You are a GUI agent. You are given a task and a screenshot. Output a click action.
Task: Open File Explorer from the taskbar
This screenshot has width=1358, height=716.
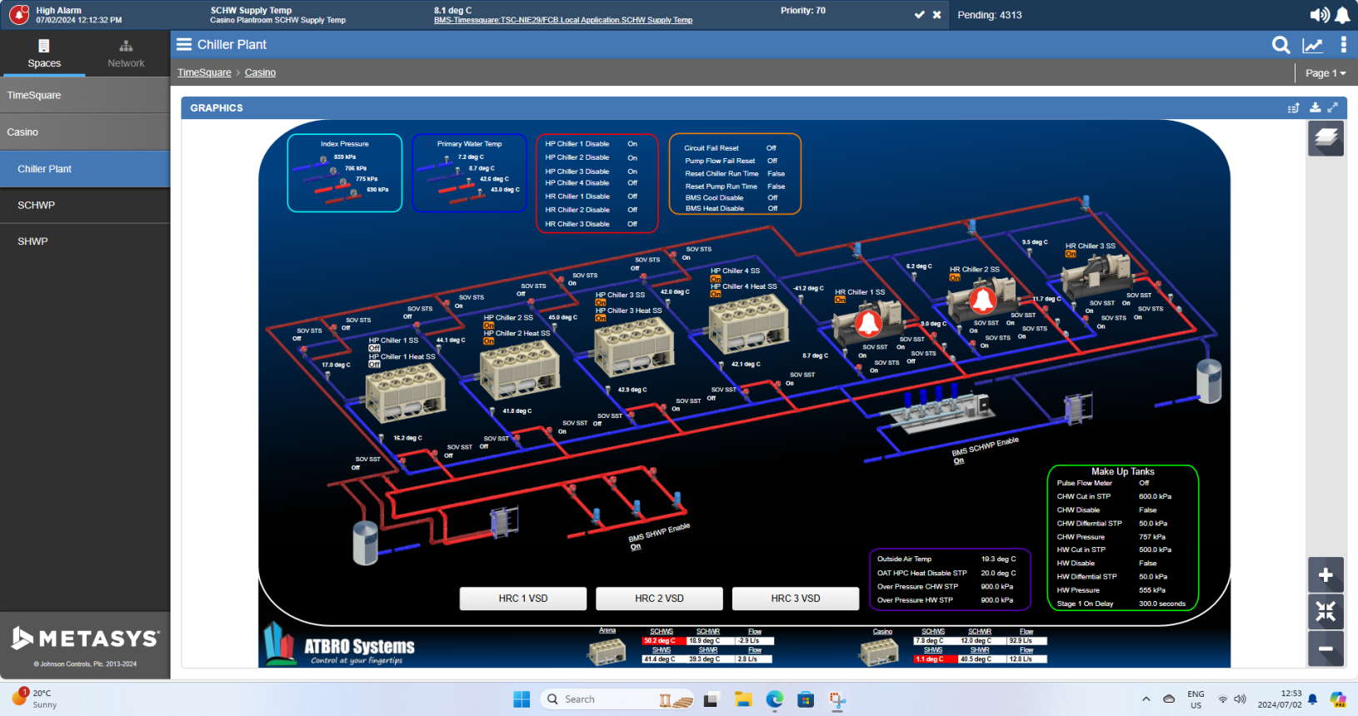(743, 699)
